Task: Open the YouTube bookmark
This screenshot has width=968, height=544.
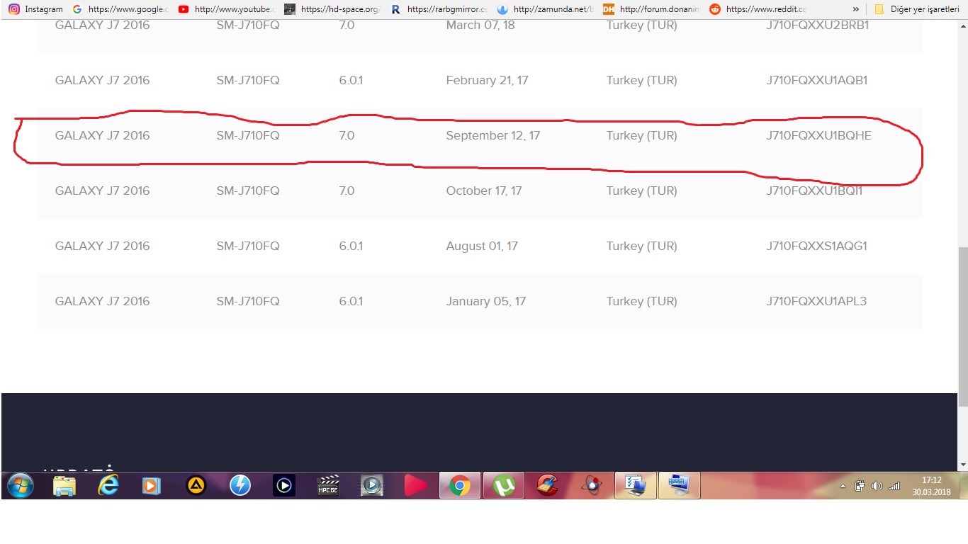Action: click(x=227, y=9)
